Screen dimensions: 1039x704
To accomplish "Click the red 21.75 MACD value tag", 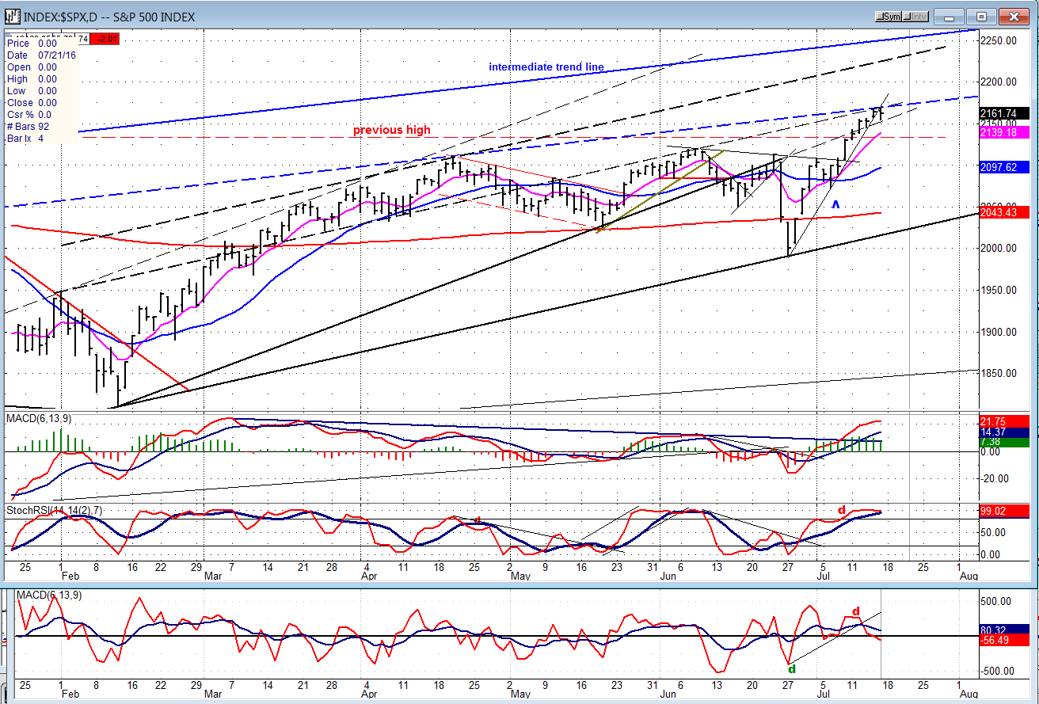I will pyautogui.click(x=1004, y=422).
